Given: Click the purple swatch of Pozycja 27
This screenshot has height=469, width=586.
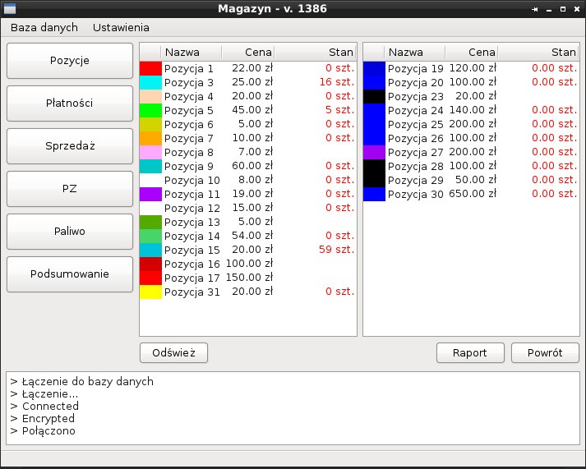Looking at the screenshot, I should pyautogui.click(x=374, y=152).
